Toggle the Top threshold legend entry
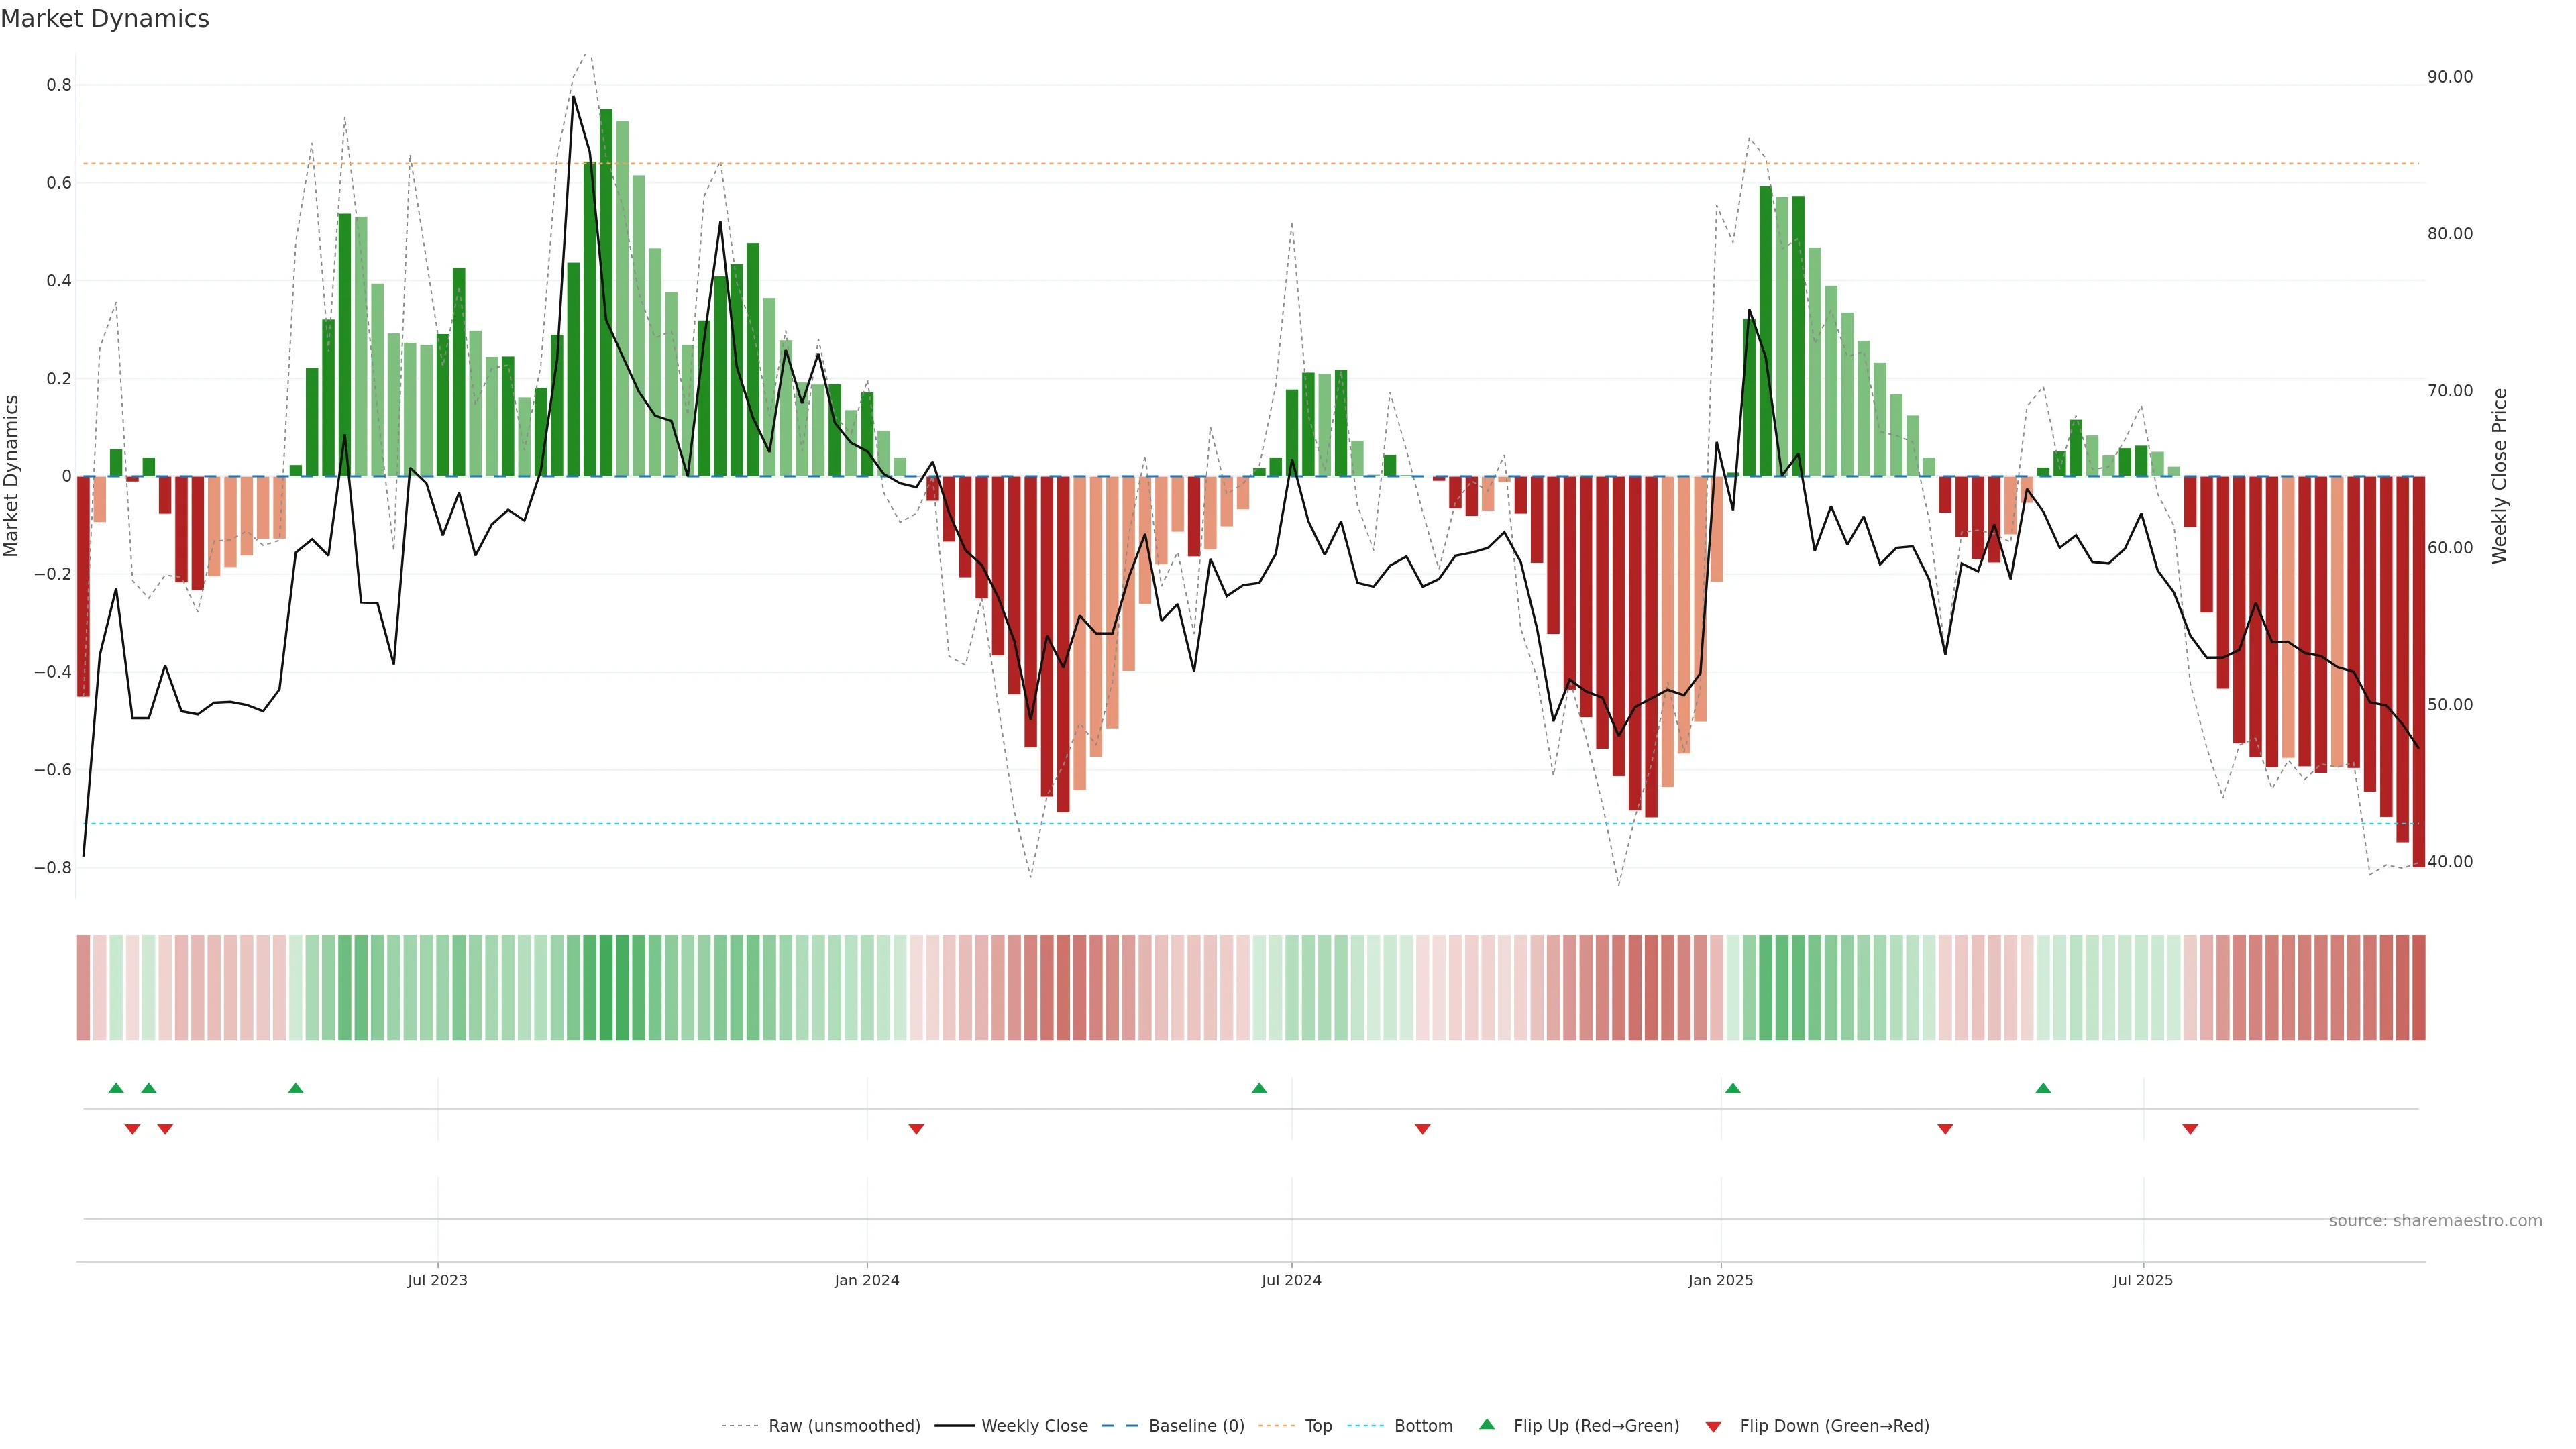 pyautogui.click(x=1318, y=1426)
